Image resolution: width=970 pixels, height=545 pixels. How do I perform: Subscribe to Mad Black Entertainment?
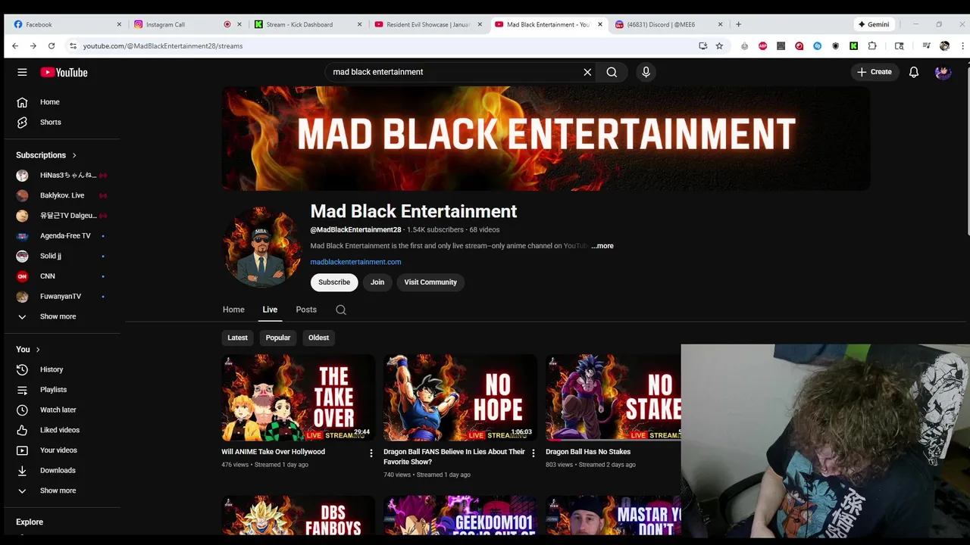(x=334, y=282)
